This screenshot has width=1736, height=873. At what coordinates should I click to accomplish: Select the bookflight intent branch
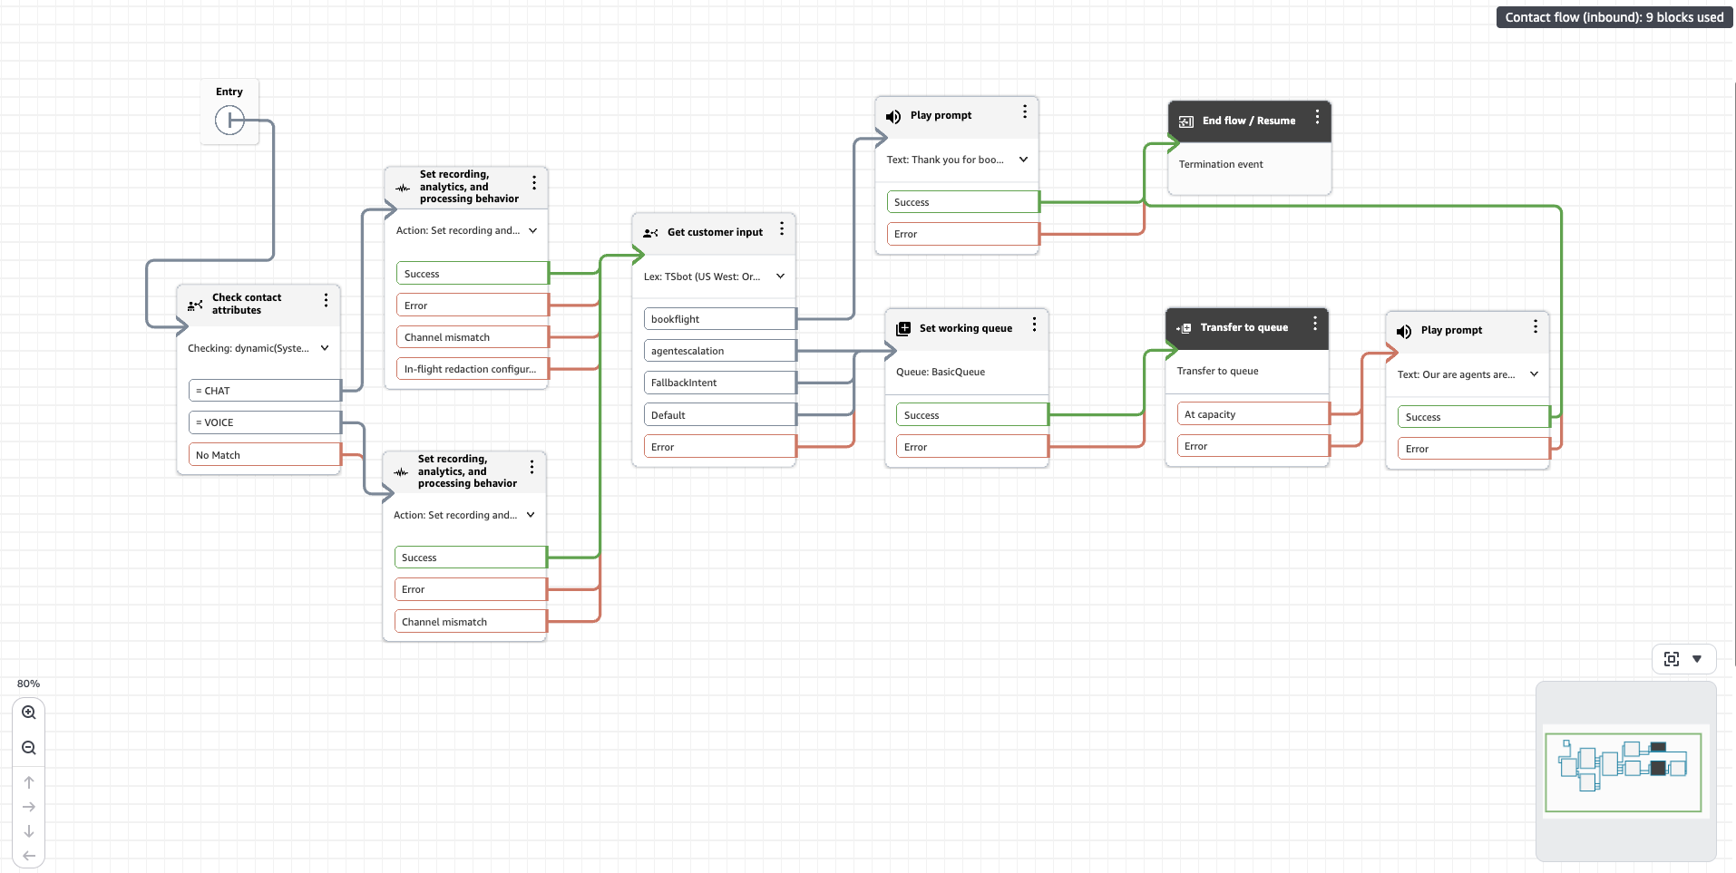click(x=719, y=319)
